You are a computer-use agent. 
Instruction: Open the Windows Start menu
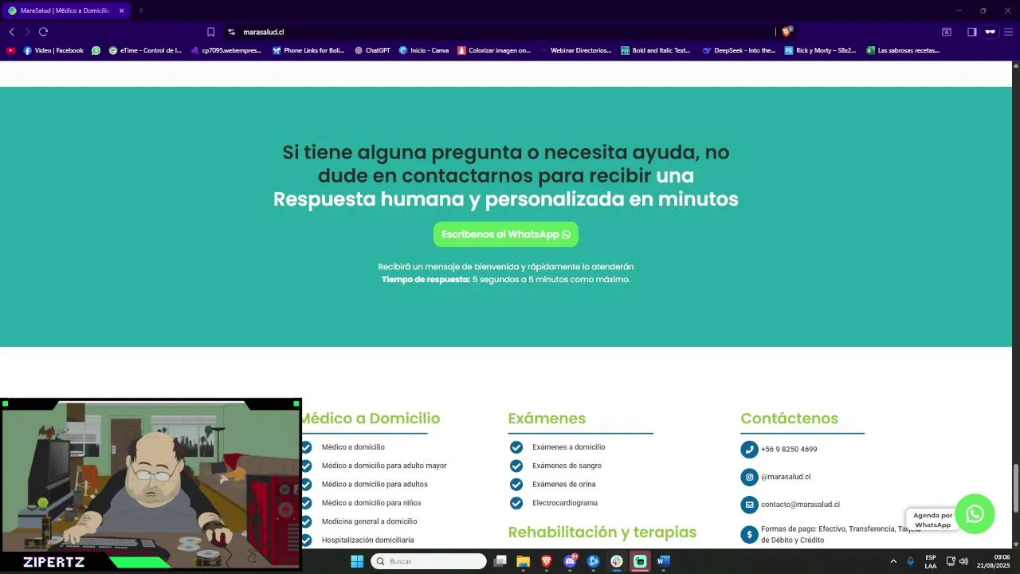click(x=357, y=561)
